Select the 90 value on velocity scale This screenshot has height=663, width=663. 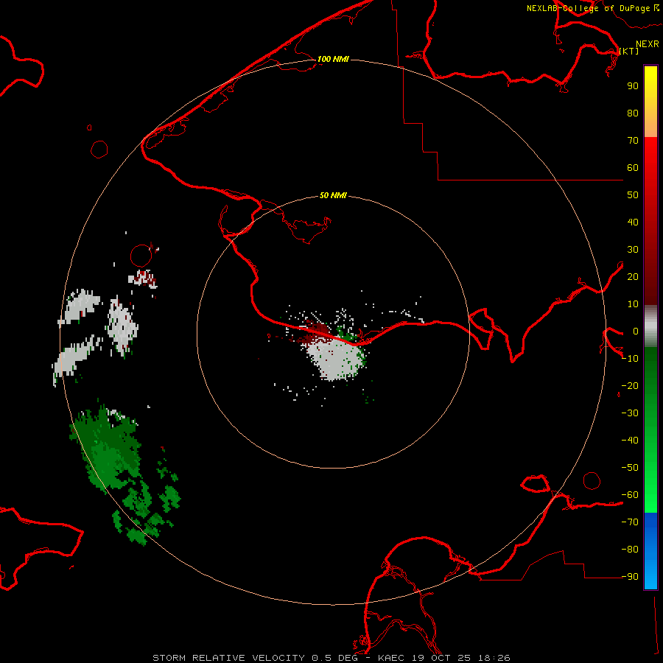pyautogui.click(x=633, y=86)
